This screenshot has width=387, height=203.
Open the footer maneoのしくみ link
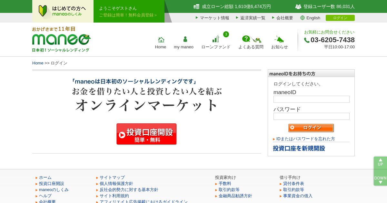(54, 189)
